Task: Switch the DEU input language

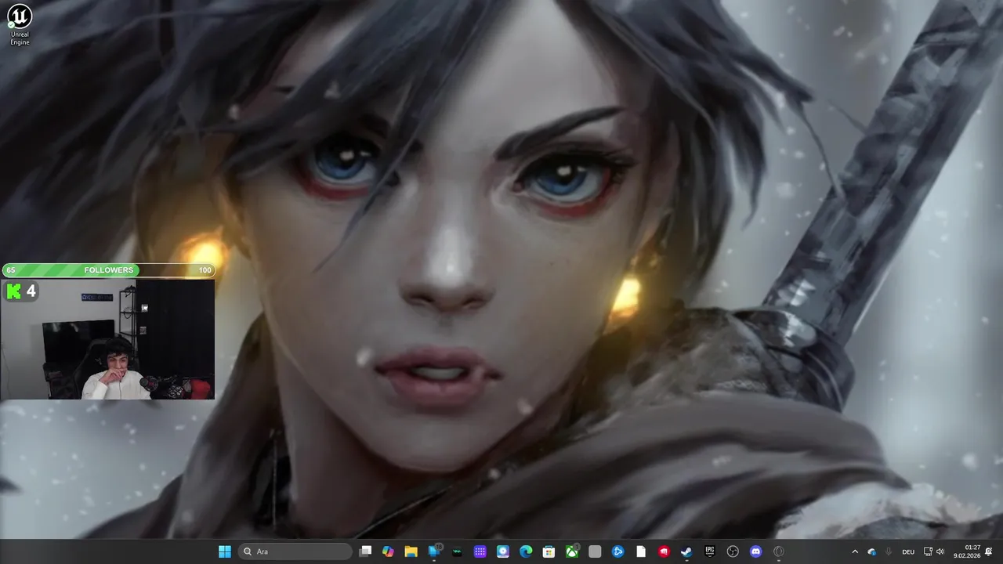Action: (x=908, y=551)
